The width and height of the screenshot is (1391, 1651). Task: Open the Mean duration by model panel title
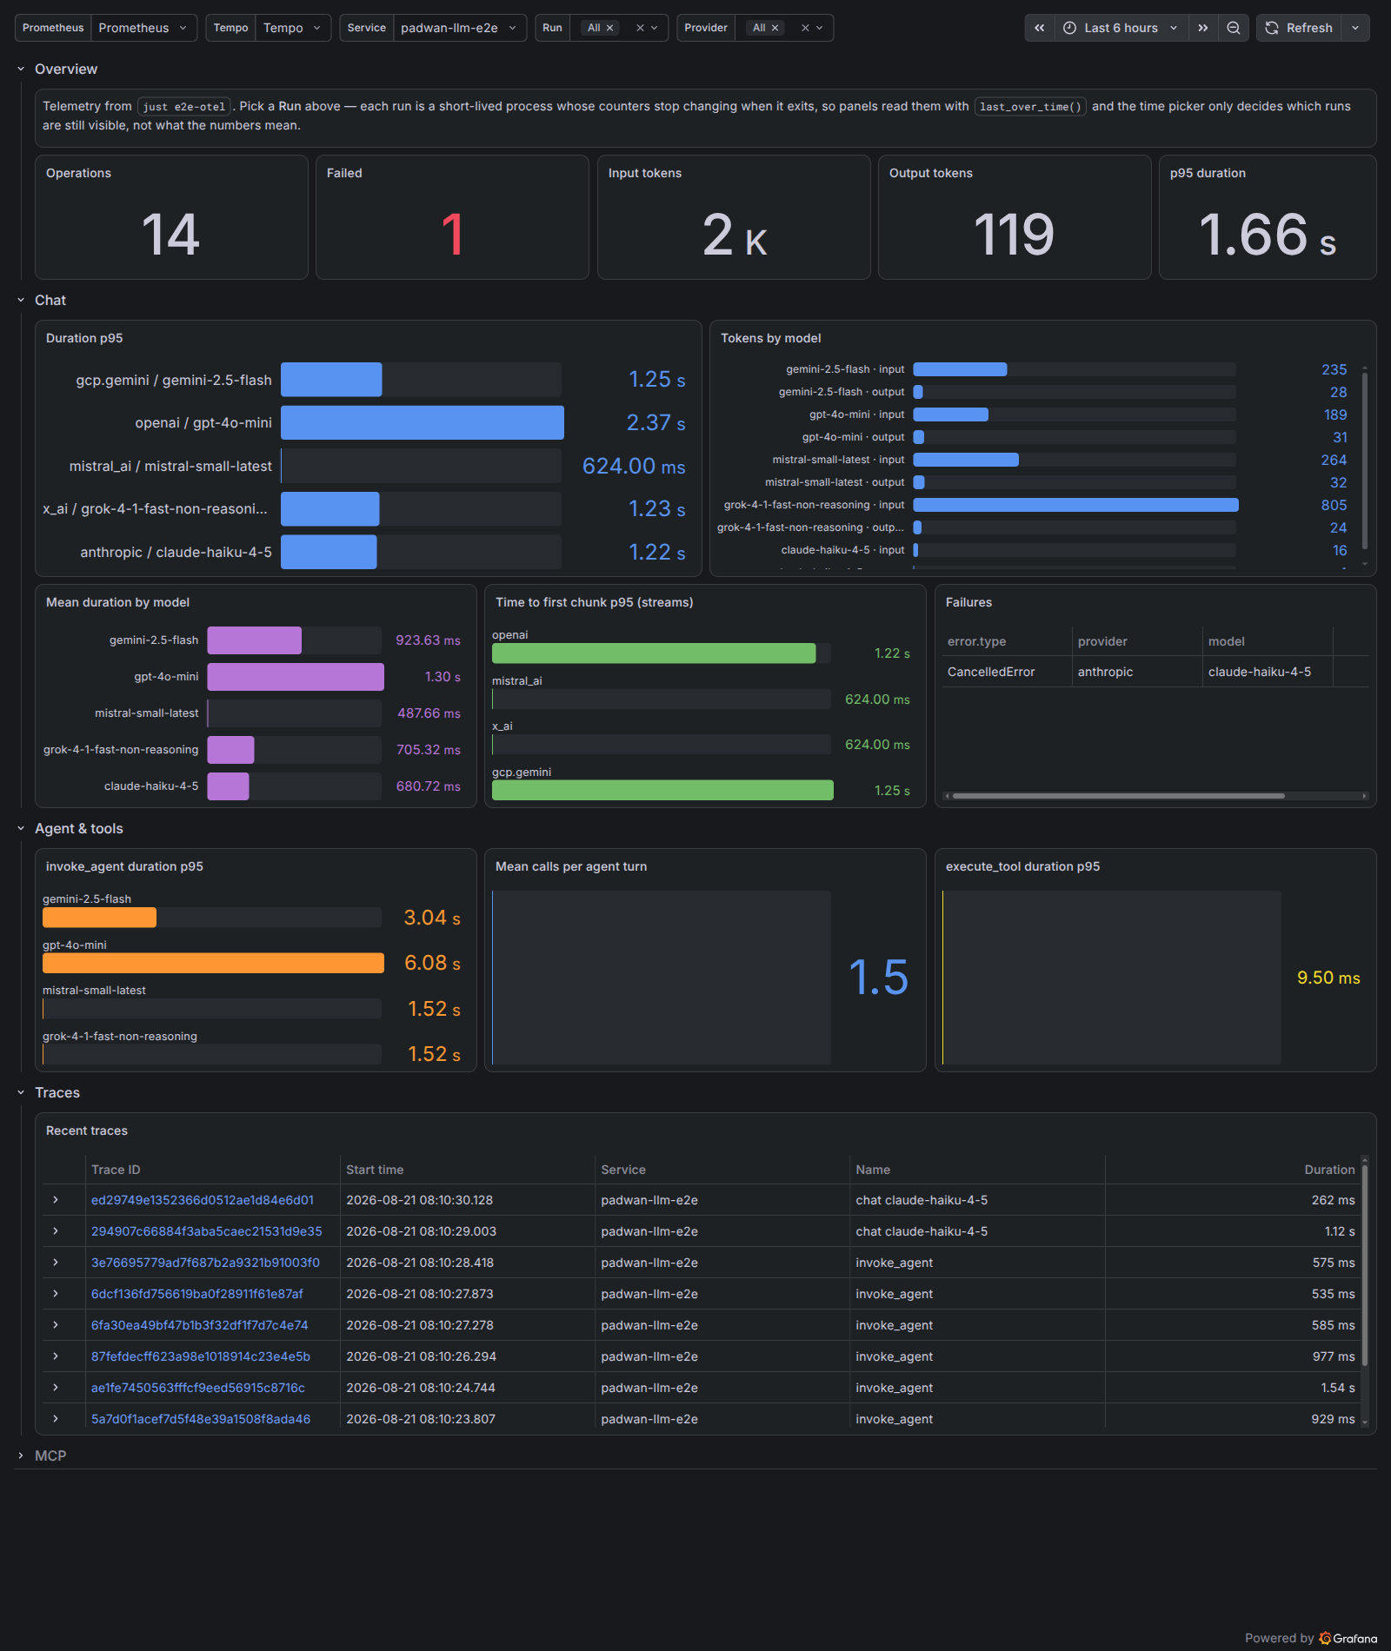pyautogui.click(x=117, y=602)
